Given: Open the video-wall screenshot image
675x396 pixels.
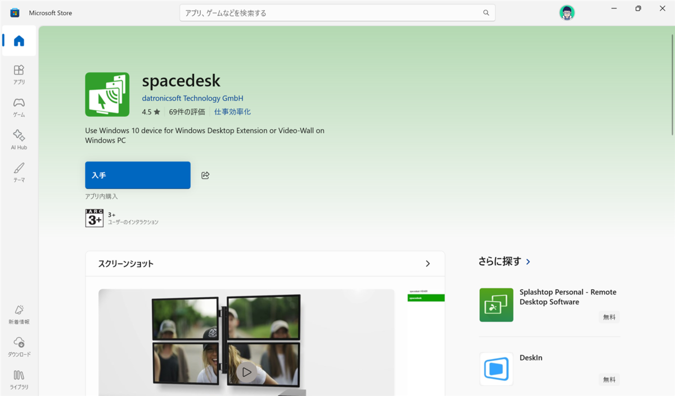Looking at the screenshot, I should [246, 343].
